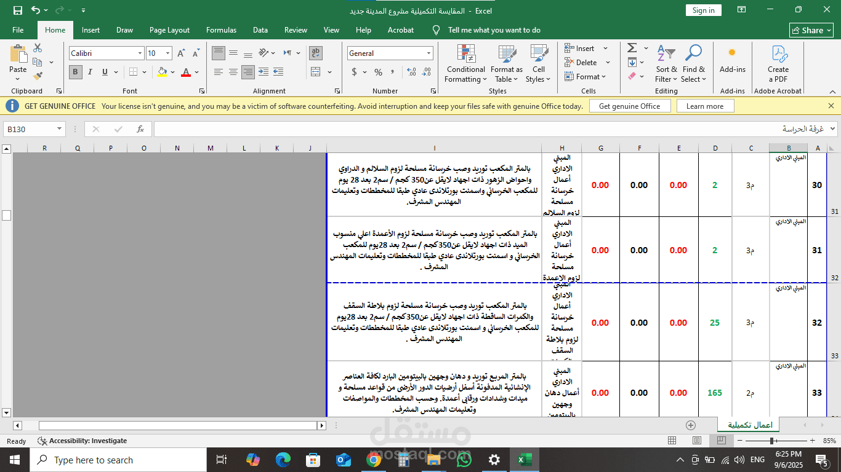This screenshot has height=472, width=841.
Task: Save the workbook using the Save icon
Action: (x=18, y=10)
